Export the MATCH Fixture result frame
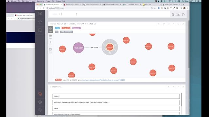This screenshot has width=209, height=117. (x=159, y=24)
